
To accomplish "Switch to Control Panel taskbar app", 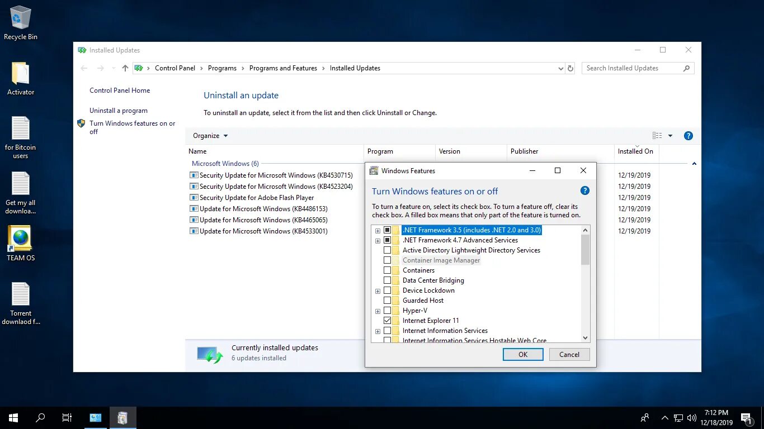I will click(96, 418).
